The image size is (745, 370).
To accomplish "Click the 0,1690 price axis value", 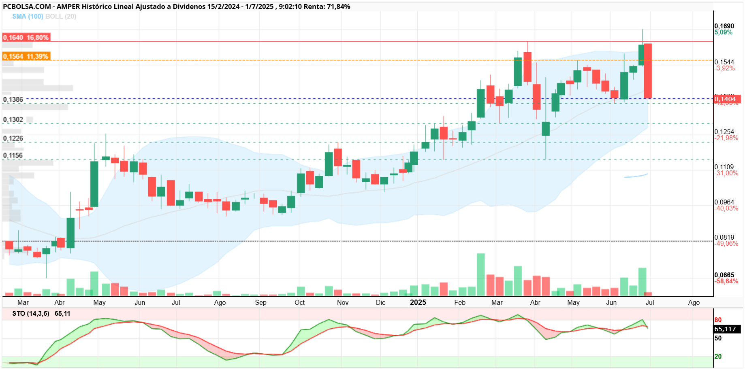I will (724, 26).
